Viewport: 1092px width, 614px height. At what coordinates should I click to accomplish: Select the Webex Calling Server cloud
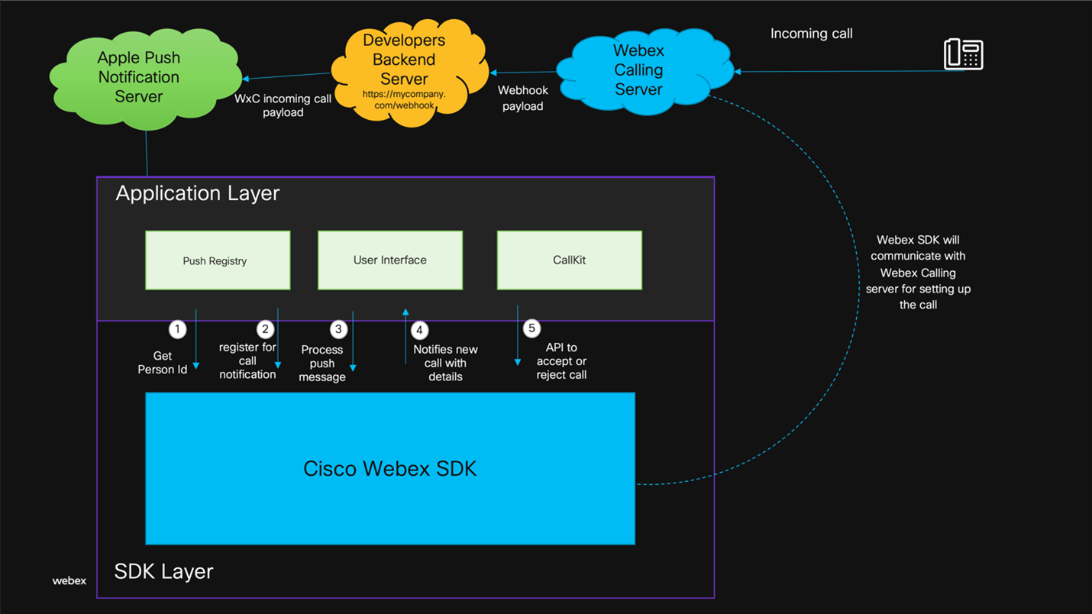click(645, 71)
